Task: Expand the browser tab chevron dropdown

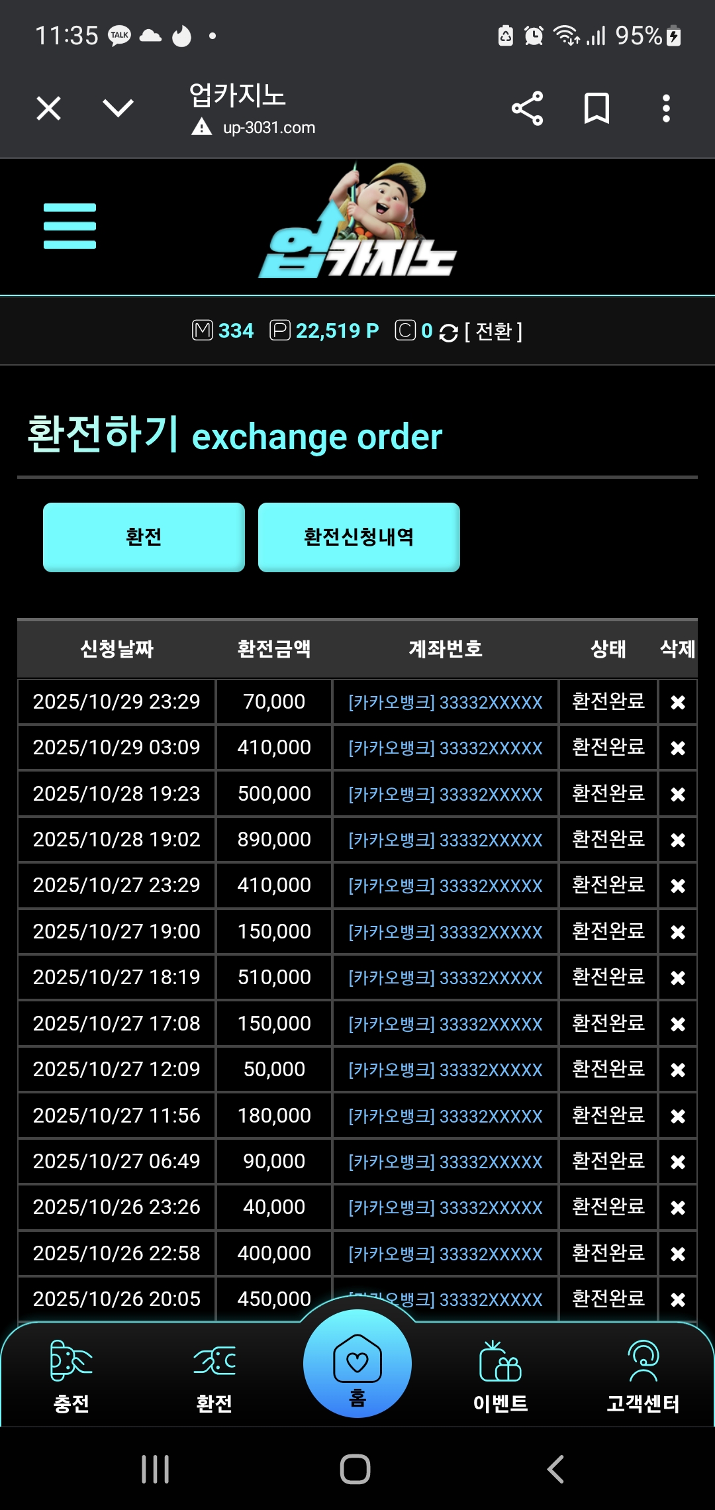Action: coord(119,108)
